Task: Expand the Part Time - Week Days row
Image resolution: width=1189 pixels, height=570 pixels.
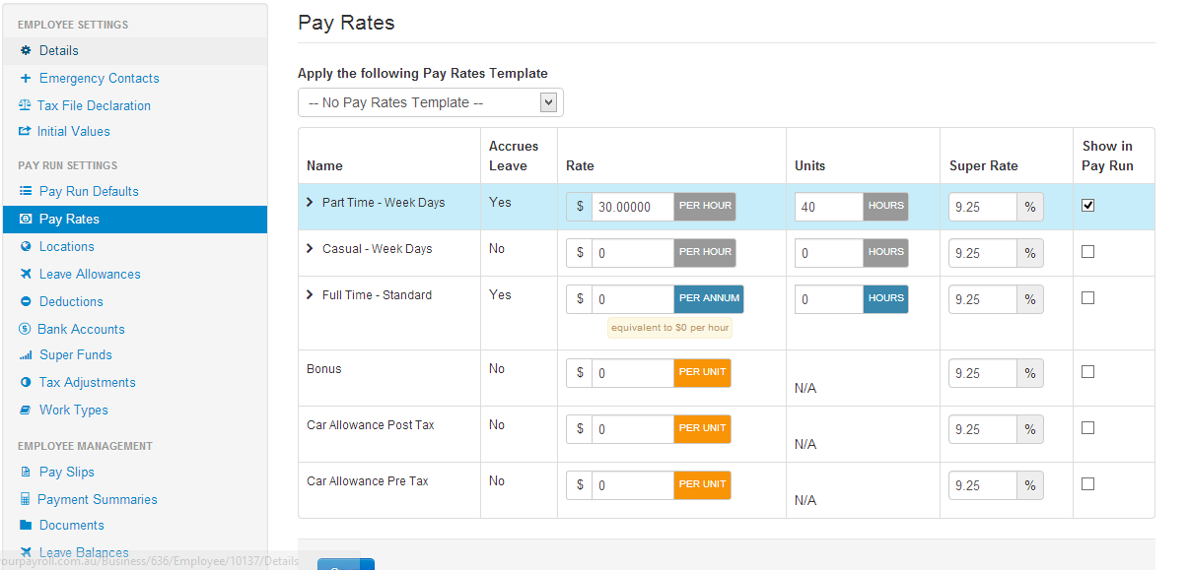Action: tap(310, 203)
